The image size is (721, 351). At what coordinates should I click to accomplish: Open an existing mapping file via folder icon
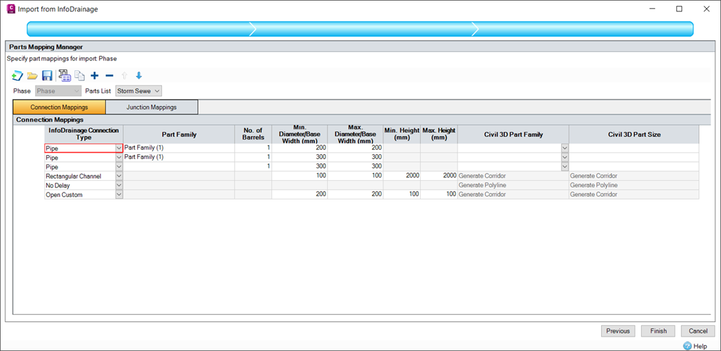click(x=32, y=76)
